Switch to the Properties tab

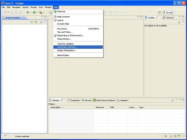[74, 100]
